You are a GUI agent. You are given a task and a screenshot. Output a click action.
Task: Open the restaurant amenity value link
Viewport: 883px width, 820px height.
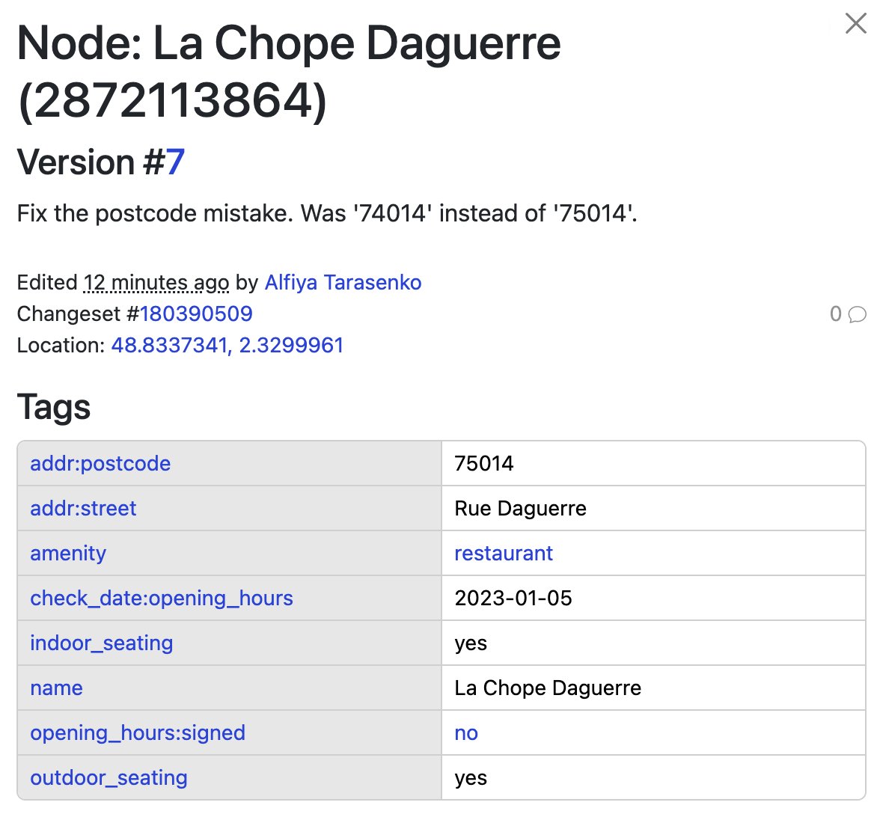point(503,553)
